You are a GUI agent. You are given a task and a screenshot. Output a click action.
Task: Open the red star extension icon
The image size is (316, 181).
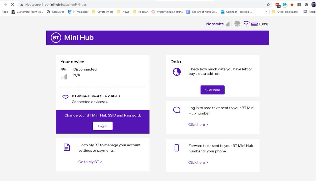[292, 4]
